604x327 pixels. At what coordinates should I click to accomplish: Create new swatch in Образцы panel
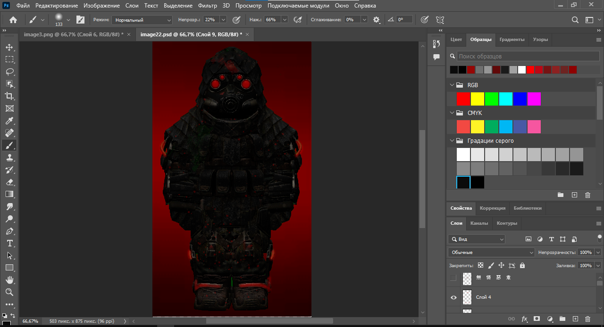pos(574,195)
